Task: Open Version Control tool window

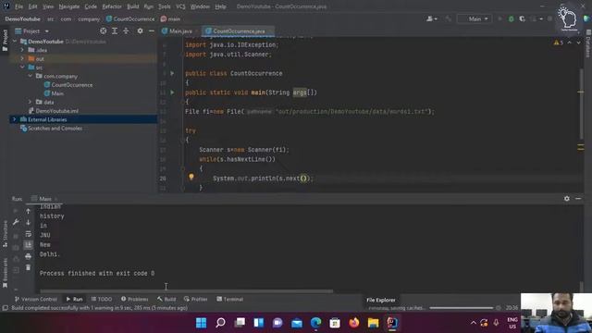Action: tap(35, 299)
